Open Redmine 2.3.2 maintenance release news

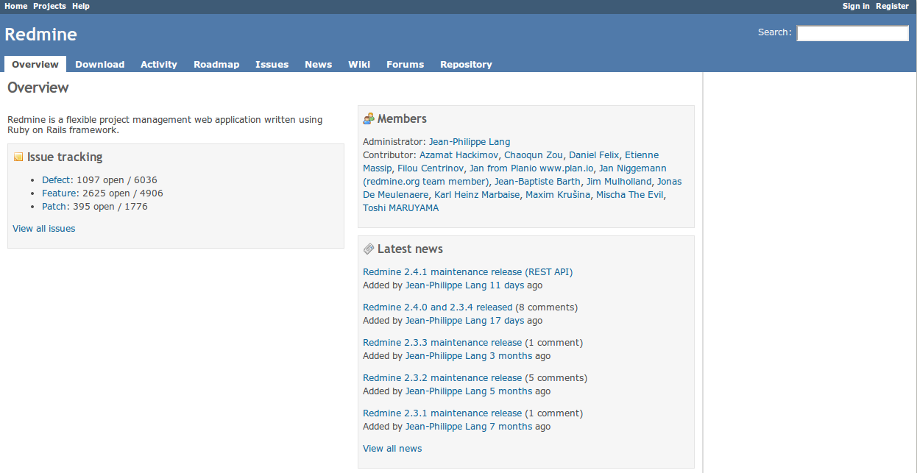pyautogui.click(x=442, y=378)
